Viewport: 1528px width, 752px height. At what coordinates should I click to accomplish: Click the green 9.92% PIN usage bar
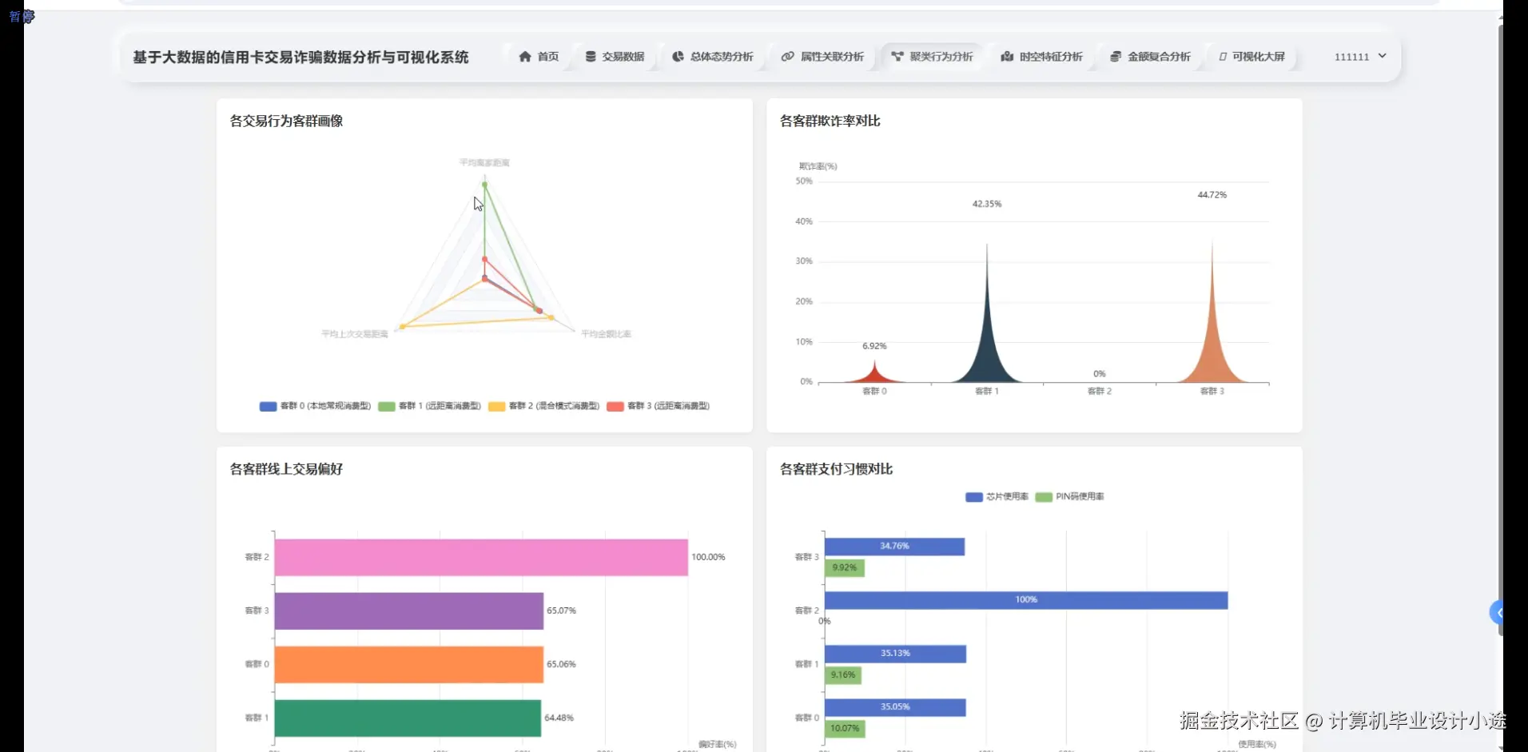[845, 568]
